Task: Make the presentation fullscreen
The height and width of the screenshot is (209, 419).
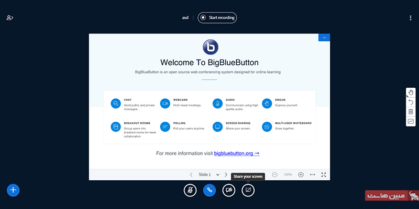Action: click(x=324, y=175)
